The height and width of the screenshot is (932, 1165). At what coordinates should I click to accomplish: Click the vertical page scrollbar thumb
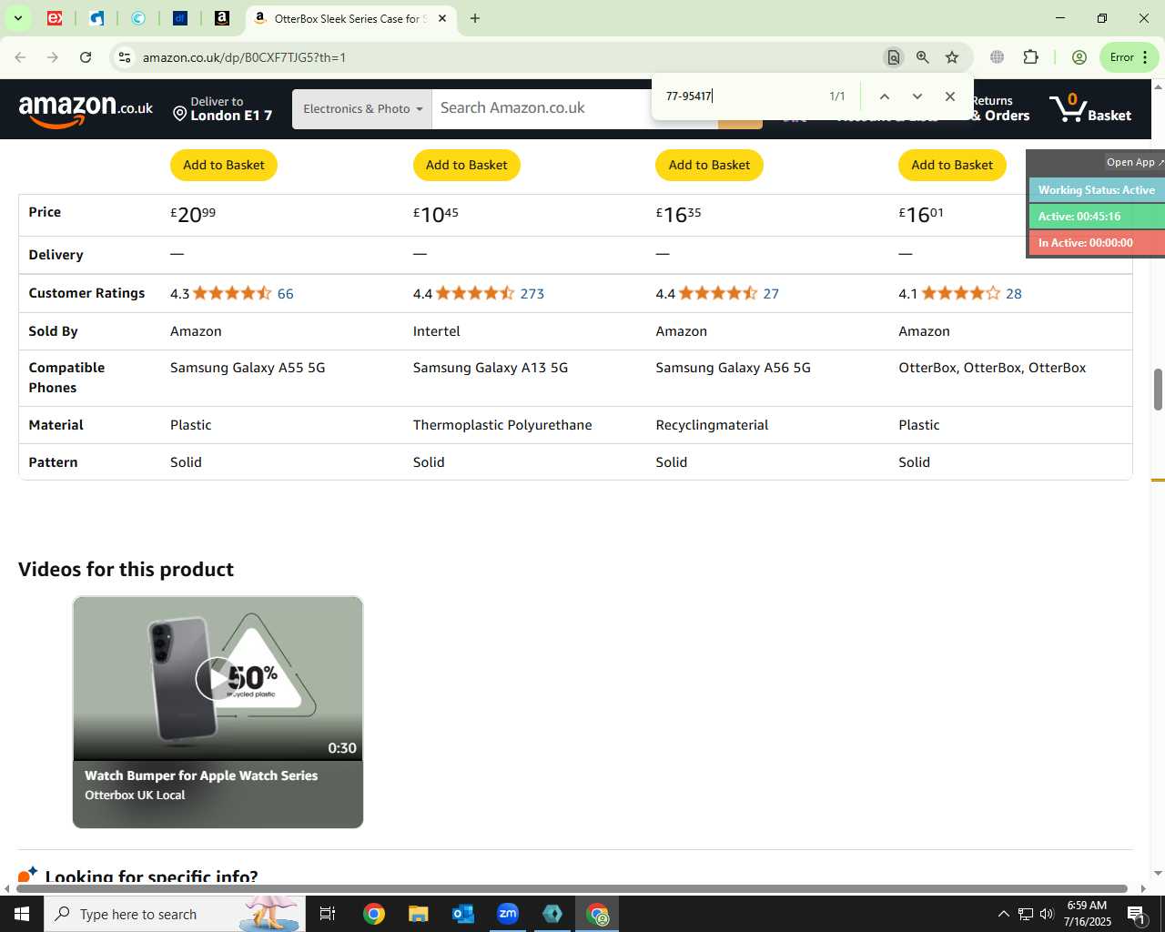tap(1158, 390)
